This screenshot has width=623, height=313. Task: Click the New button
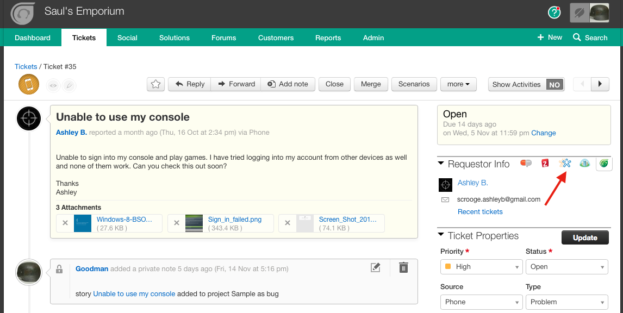click(x=550, y=37)
